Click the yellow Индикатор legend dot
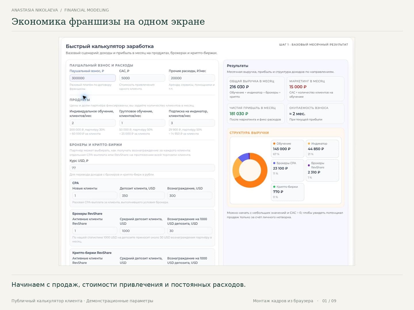The width and height of the screenshot is (414, 310). [x=309, y=144]
